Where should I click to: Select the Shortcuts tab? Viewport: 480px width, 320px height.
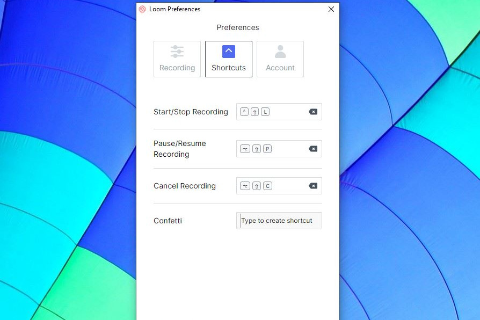(x=229, y=59)
